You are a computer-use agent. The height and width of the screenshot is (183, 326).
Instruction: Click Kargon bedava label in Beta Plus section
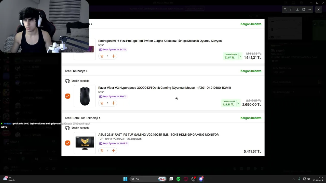pos(251,118)
